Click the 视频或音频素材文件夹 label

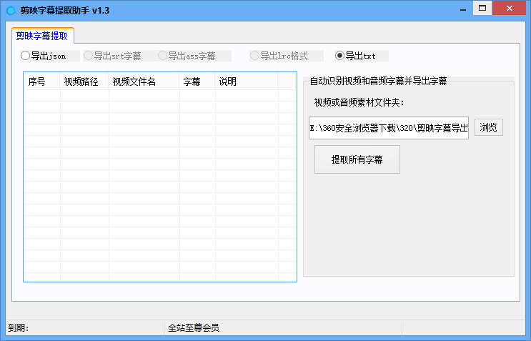tap(359, 103)
